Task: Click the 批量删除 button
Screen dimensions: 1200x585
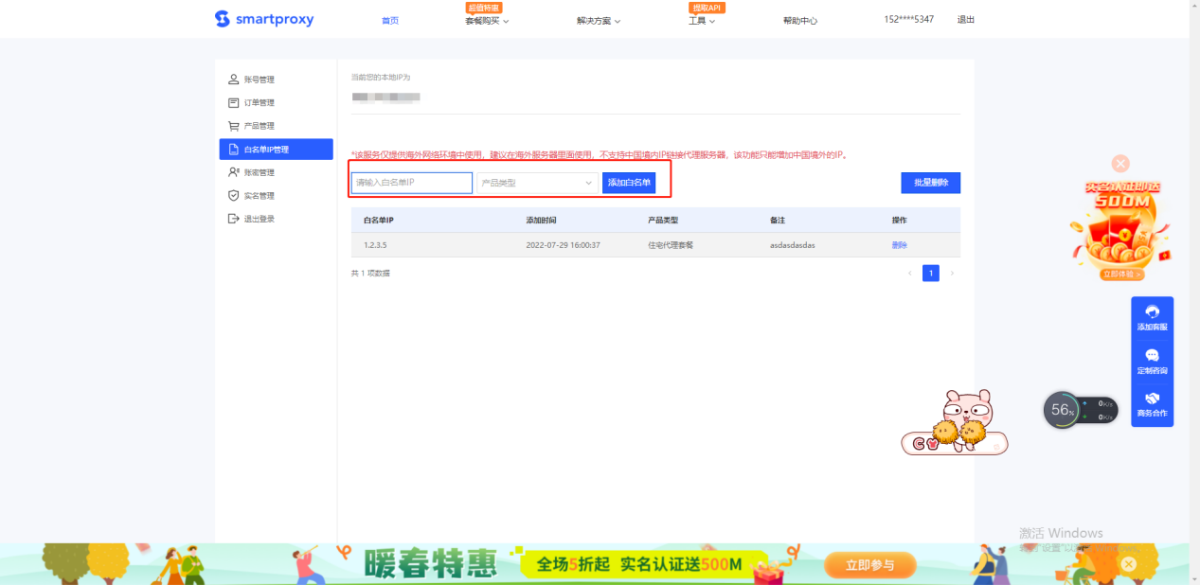Action: point(930,183)
